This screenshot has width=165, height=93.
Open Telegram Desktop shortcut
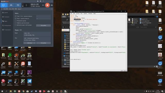(x=29, y=82)
